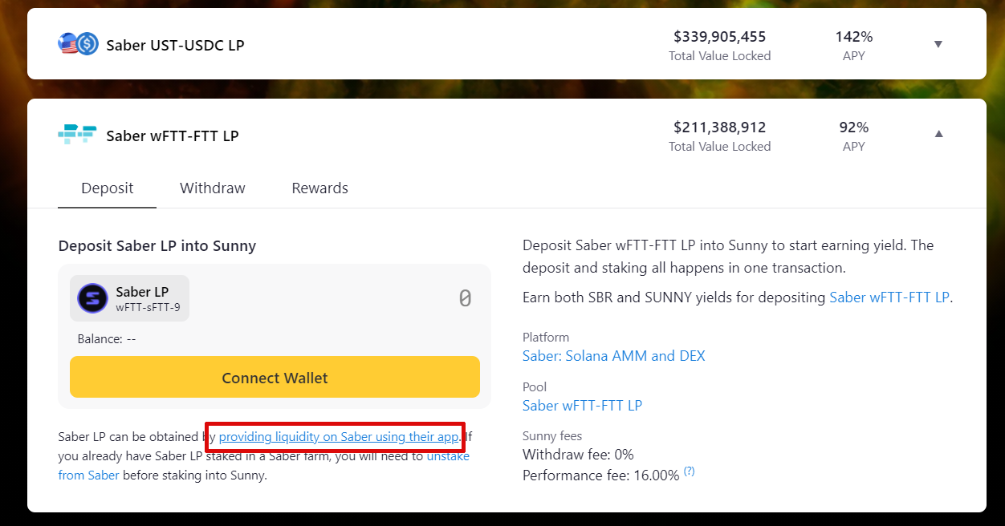Image resolution: width=1005 pixels, height=526 pixels.
Task: Click the Saber UST-USDC LP title
Action: click(175, 45)
